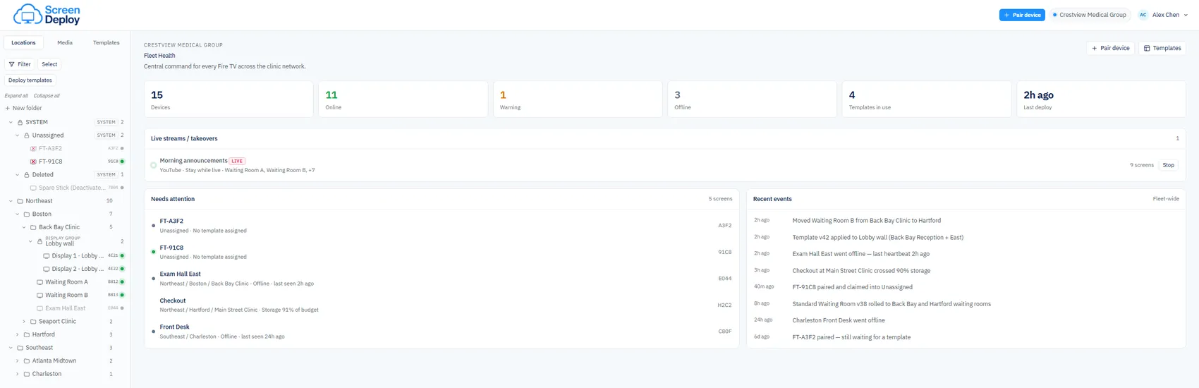Click the Boston folder icon
This screenshot has width=1199, height=388.
[26, 214]
